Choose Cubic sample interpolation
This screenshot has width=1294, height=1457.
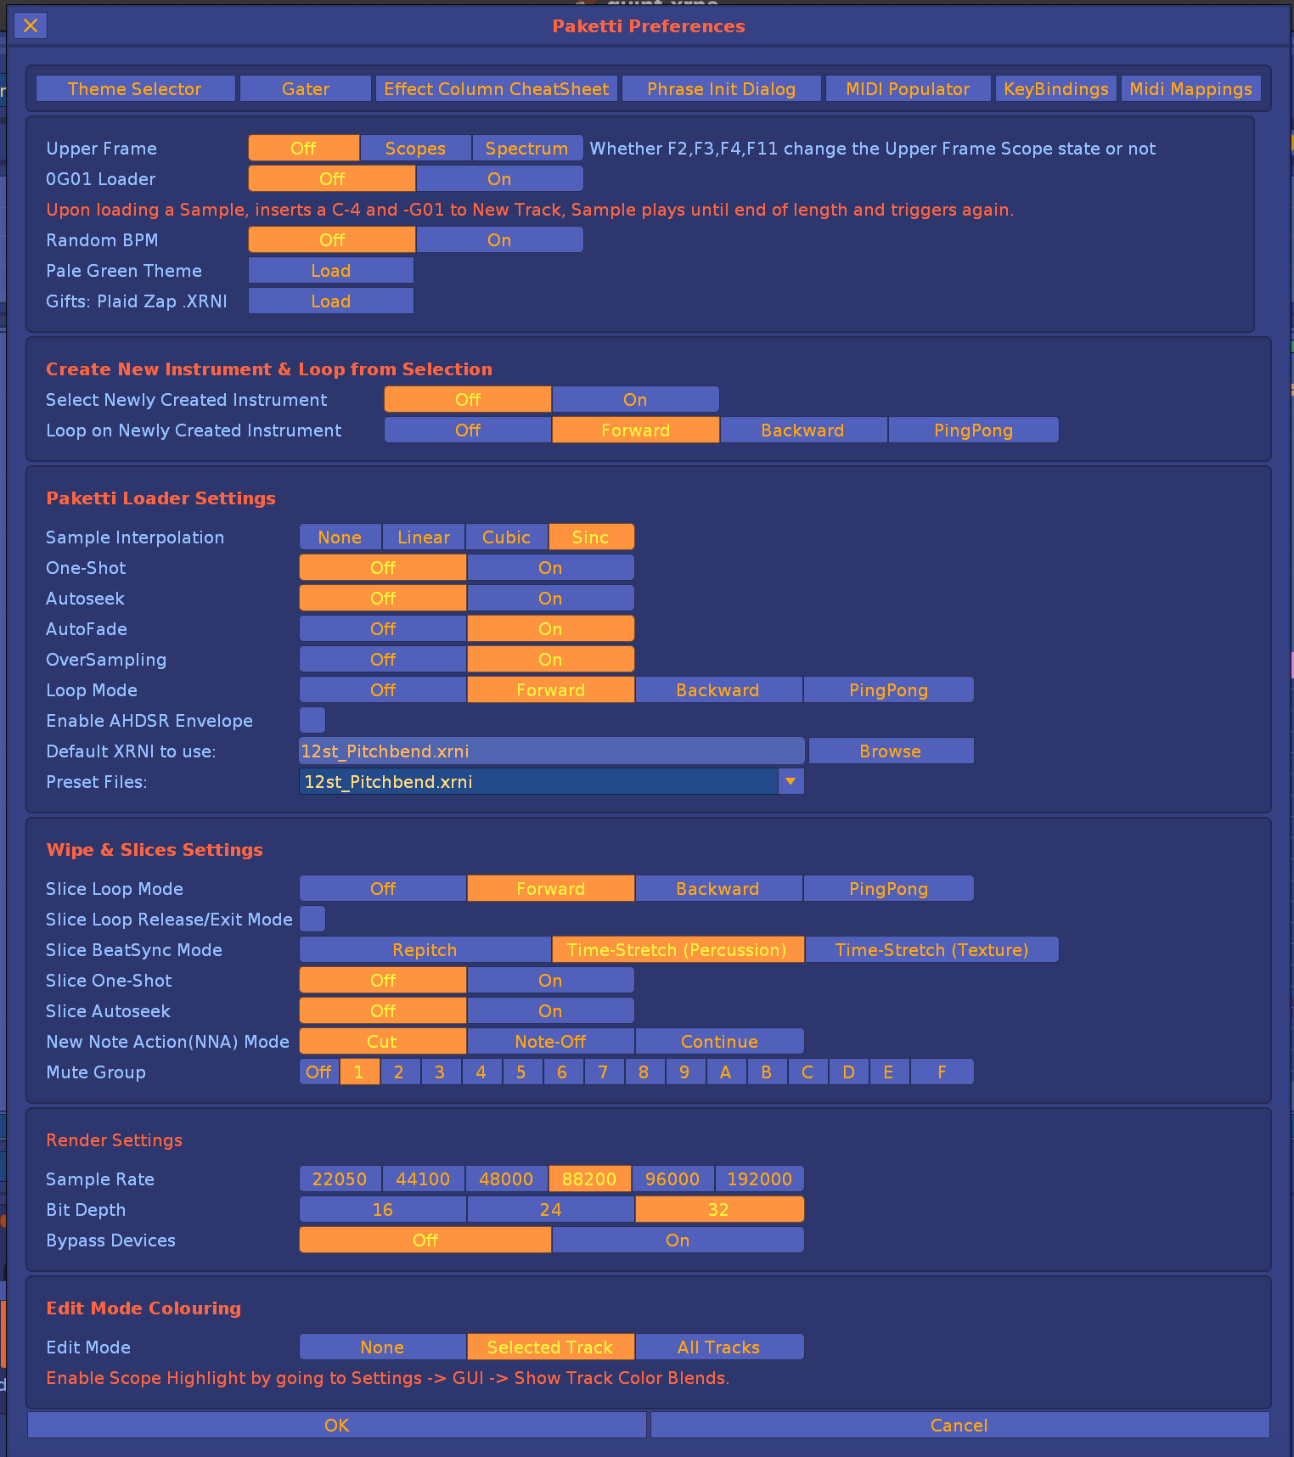pyautogui.click(x=506, y=537)
